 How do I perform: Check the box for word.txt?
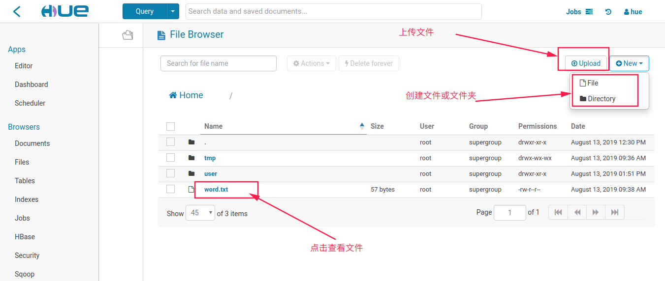tap(171, 189)
